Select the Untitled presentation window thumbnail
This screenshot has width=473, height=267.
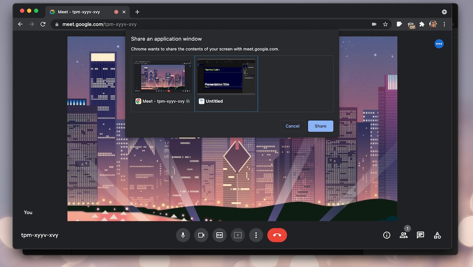pyautogui.click(x=226, y=83)
